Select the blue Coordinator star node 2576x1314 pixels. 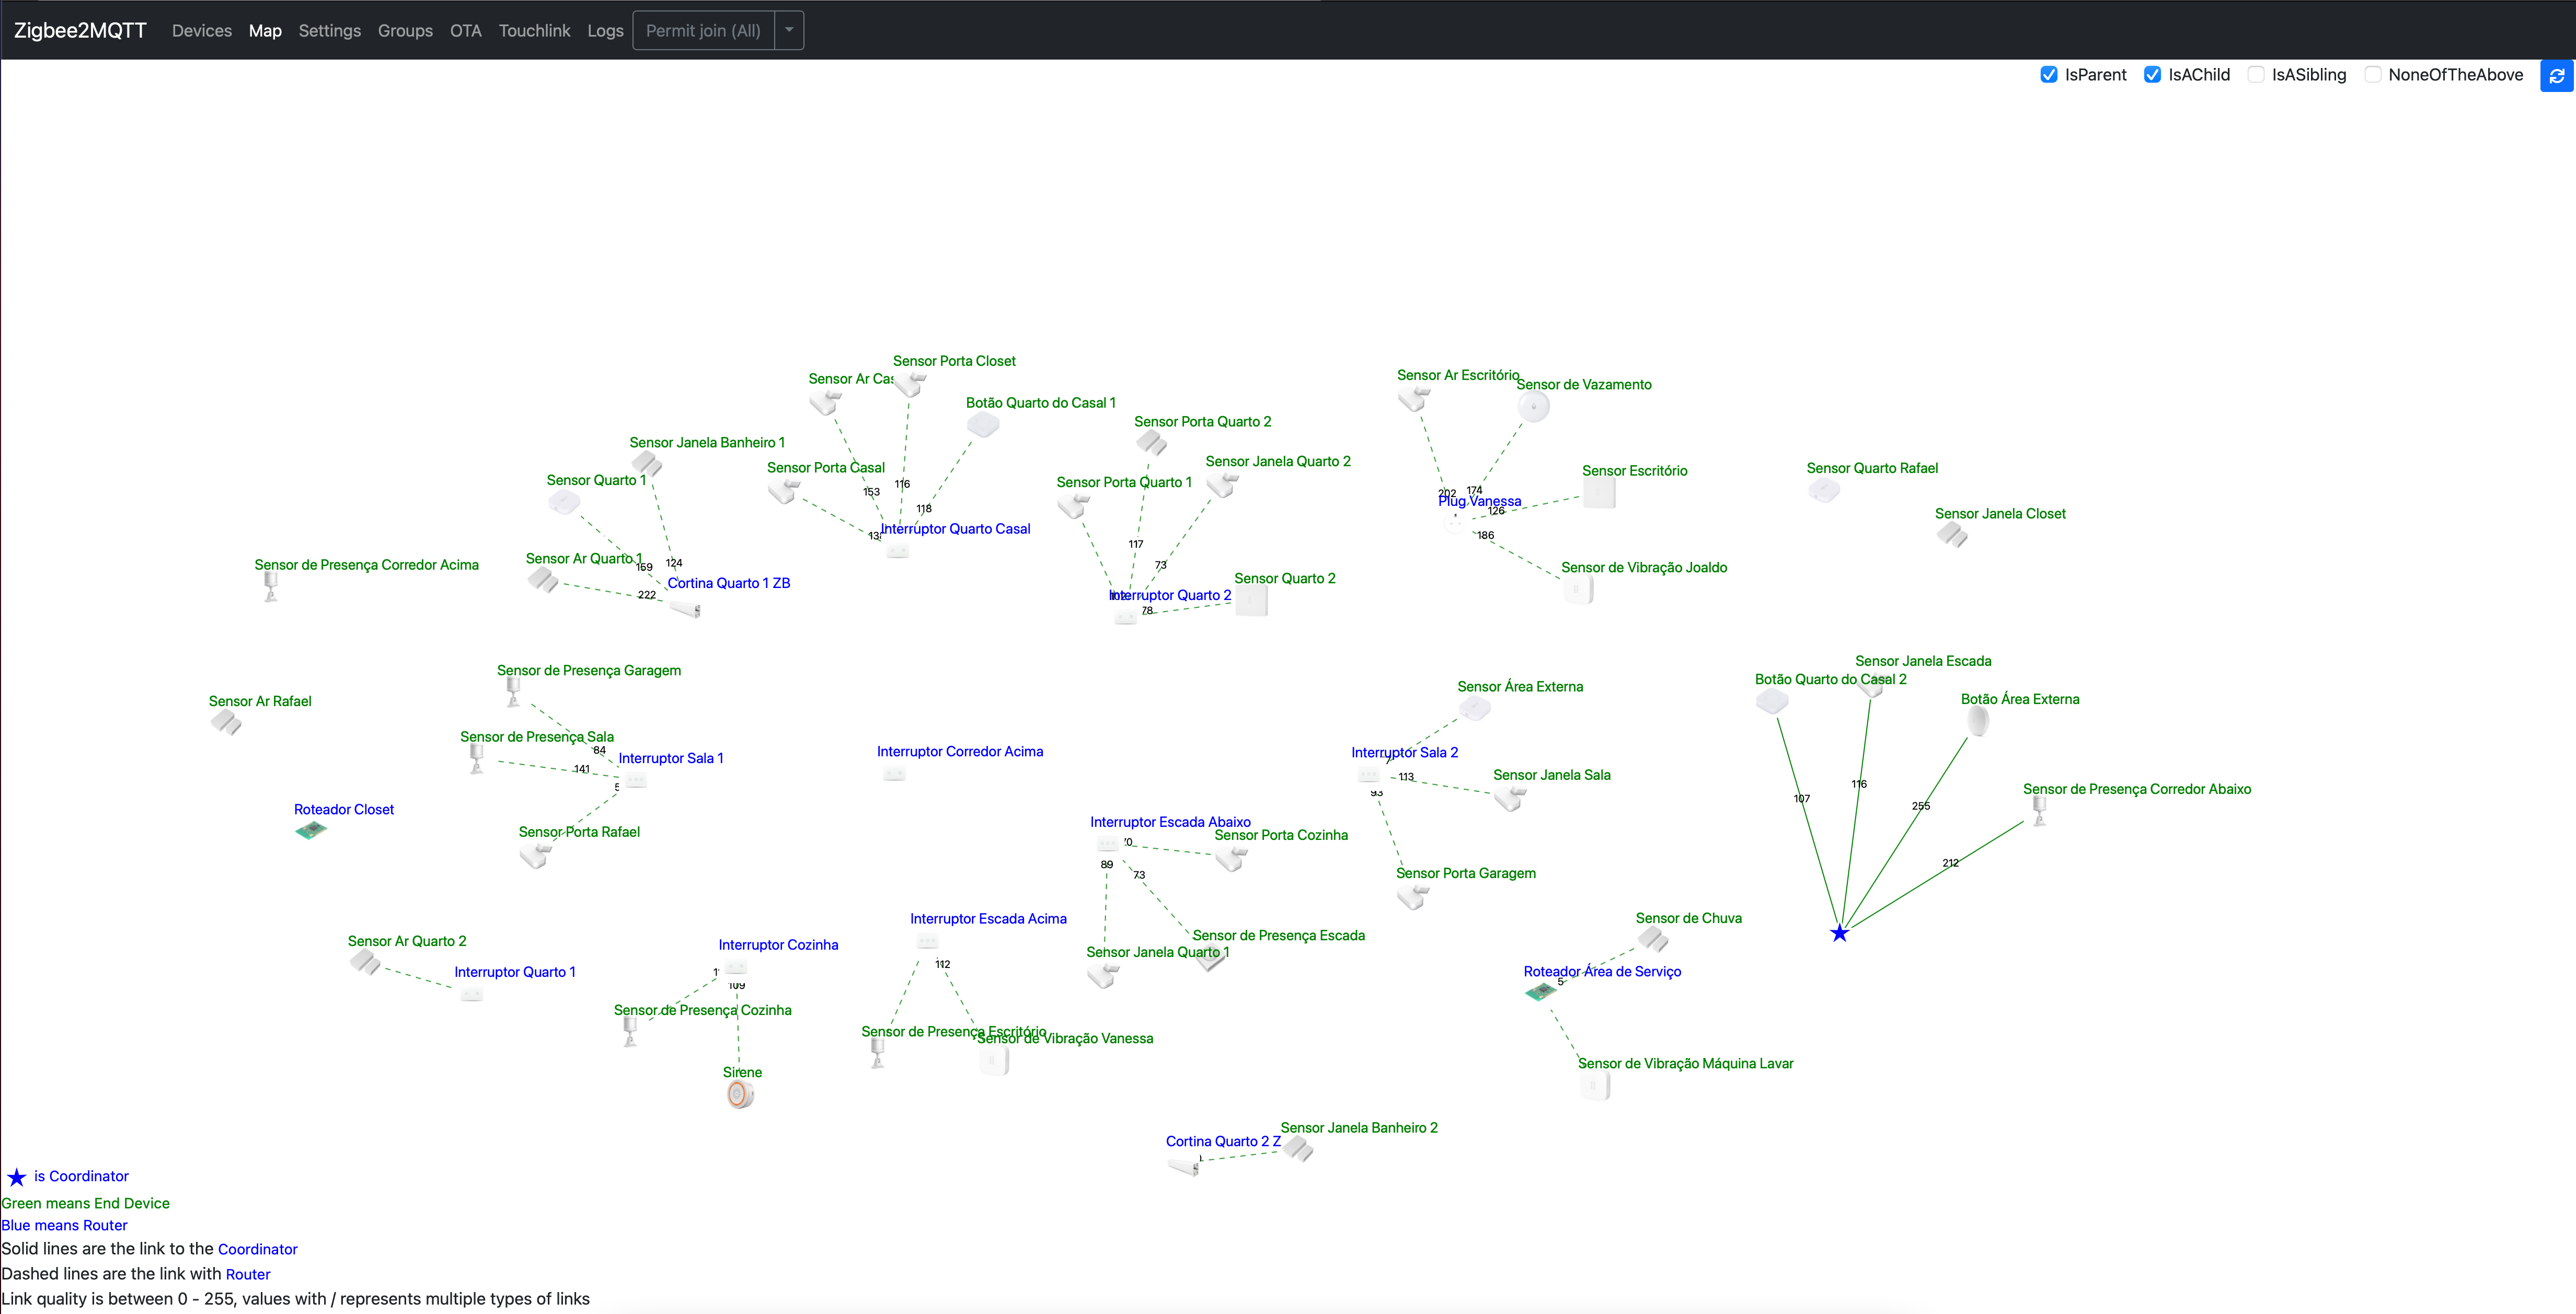1840,932
